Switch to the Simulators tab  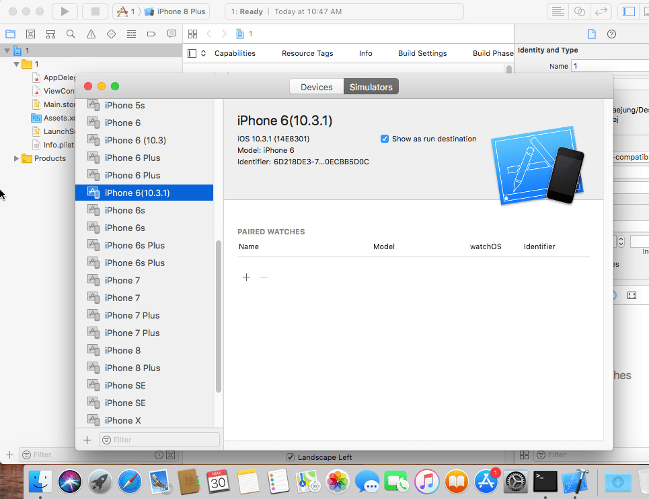(371, 87)
